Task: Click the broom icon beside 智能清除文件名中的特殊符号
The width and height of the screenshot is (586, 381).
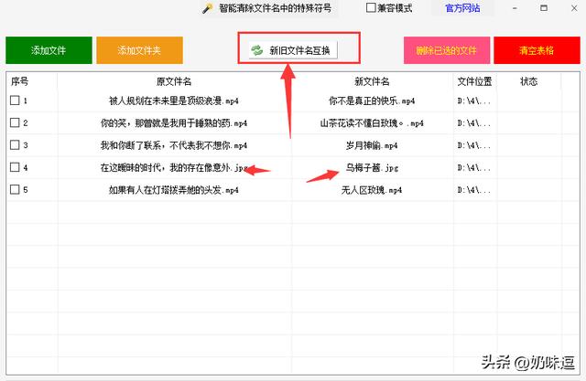Action: pyautogui.click(x=208, y=8)
